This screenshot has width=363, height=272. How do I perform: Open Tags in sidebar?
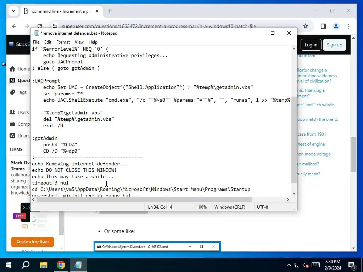pyautogui.click(x=18, y=92)
